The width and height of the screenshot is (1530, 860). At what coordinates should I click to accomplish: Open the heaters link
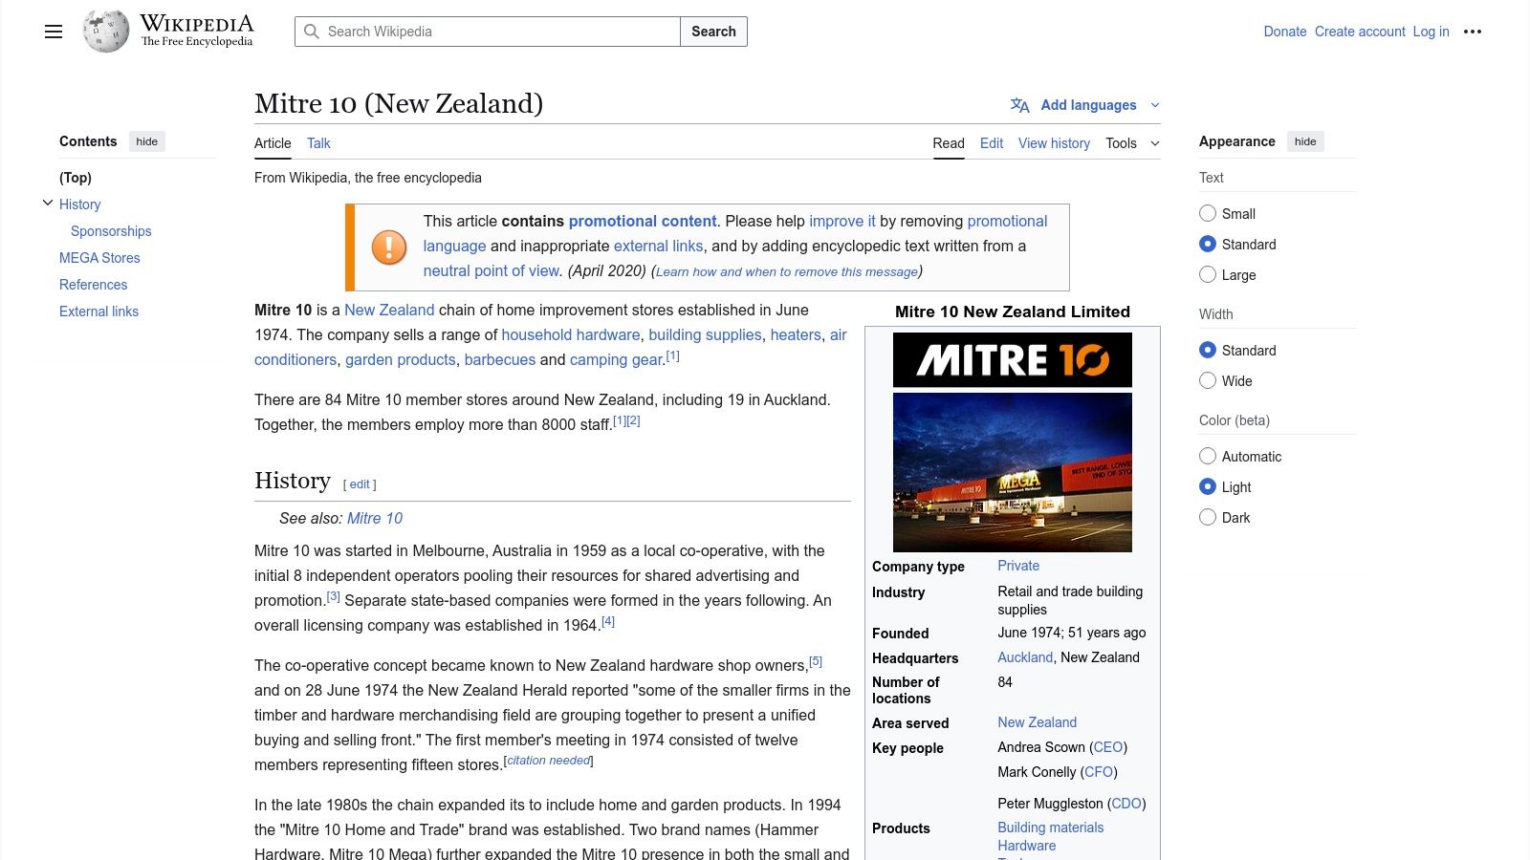pyautogui.click(x=796, y=334)
